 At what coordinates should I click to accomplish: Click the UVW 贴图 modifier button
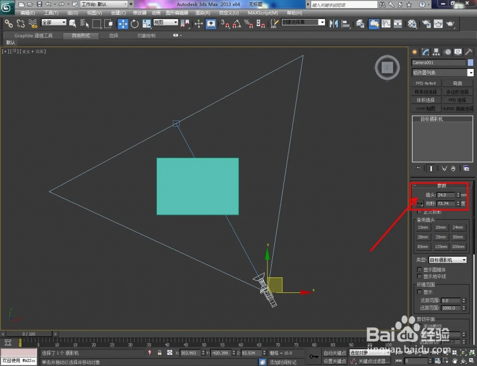[x=425, y=109]
